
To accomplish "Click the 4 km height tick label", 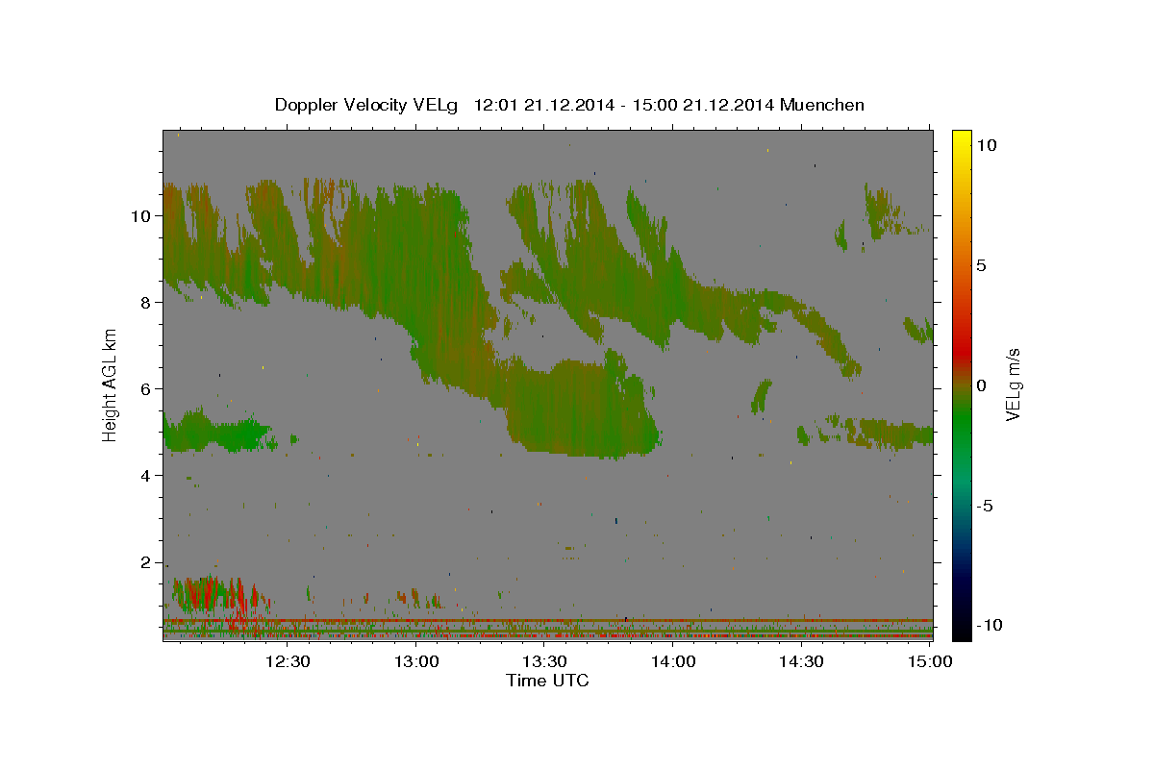I will [x=146, y=475].
